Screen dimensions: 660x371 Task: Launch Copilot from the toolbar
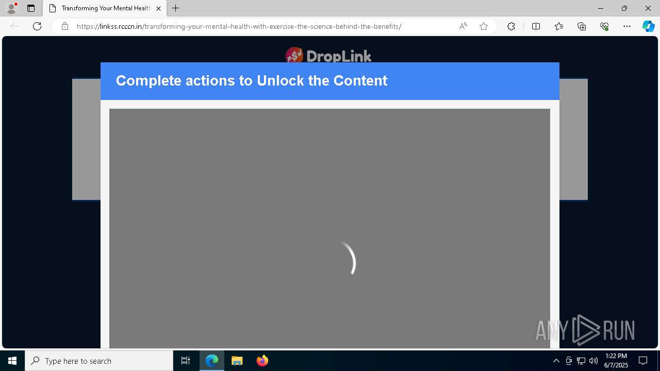coord(648,26)
